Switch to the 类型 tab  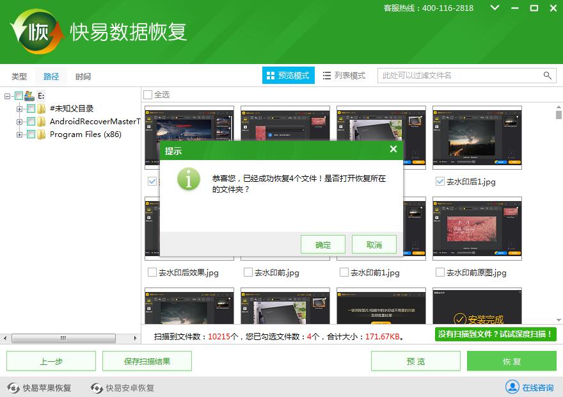(18, 76)
